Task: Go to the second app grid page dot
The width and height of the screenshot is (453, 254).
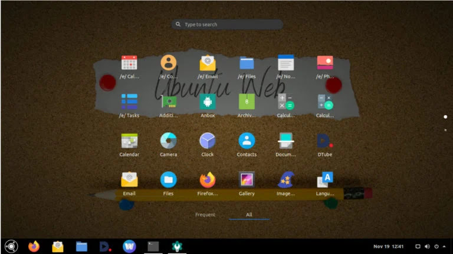Action: pyautogui.click(x=445, y=129)
